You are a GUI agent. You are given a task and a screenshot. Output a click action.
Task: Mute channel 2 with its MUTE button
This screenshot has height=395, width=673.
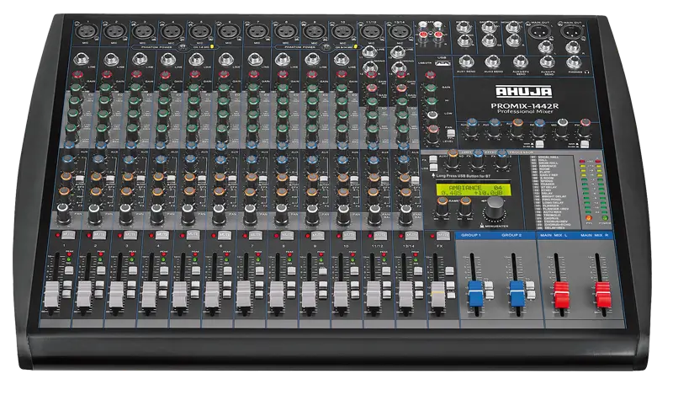pos(99,235)
